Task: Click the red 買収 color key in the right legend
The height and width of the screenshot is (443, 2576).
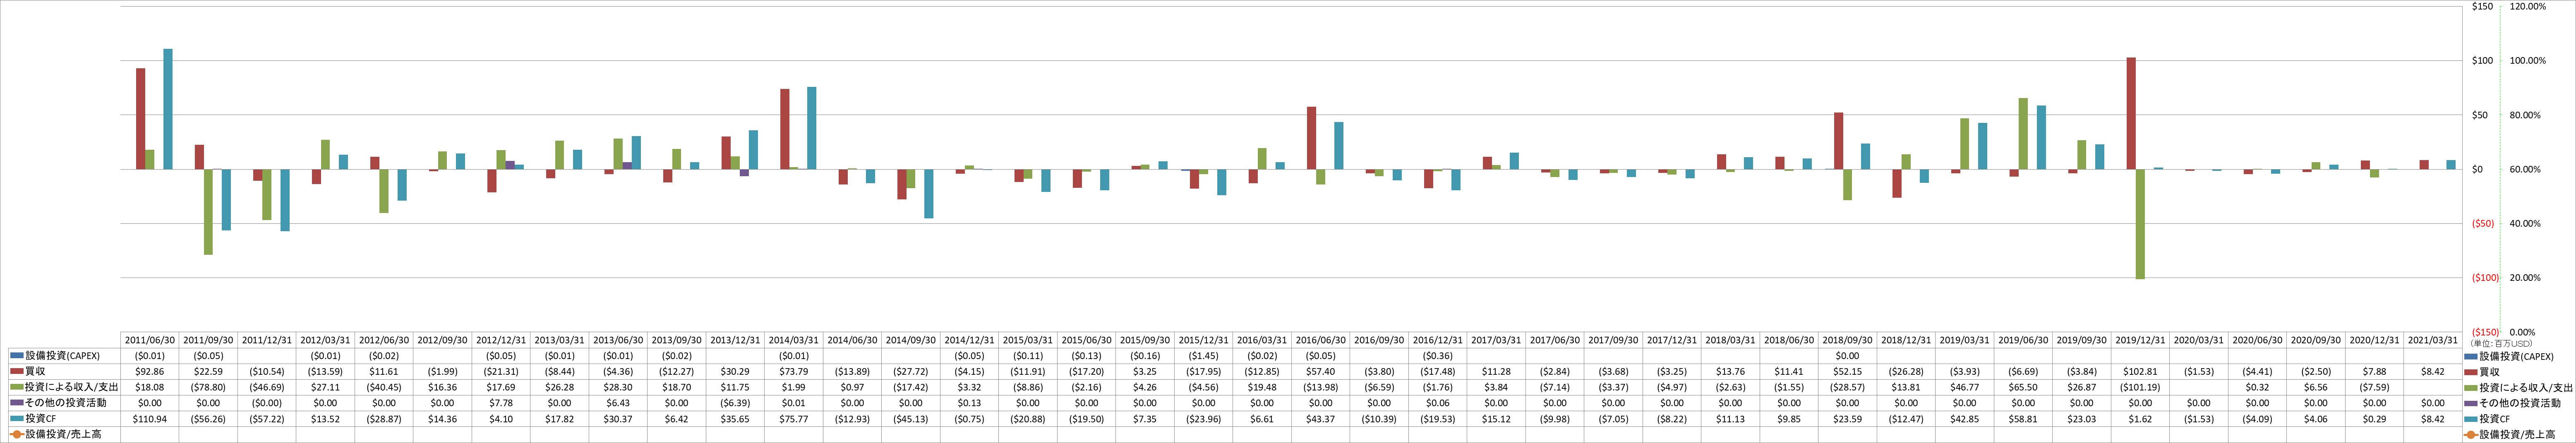Action: (x=2471, y=372)
